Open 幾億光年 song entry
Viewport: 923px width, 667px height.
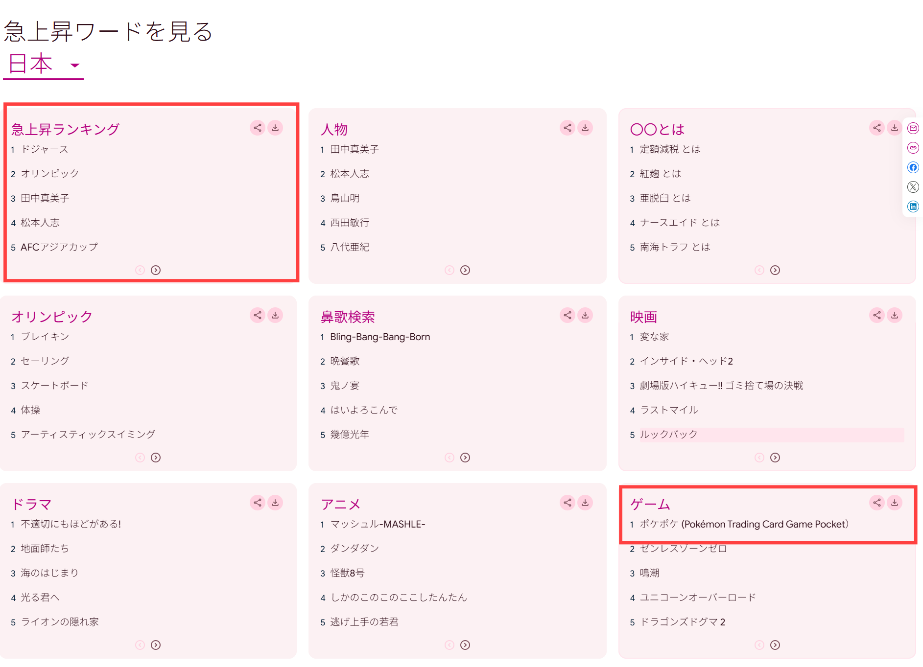[350, 435]
